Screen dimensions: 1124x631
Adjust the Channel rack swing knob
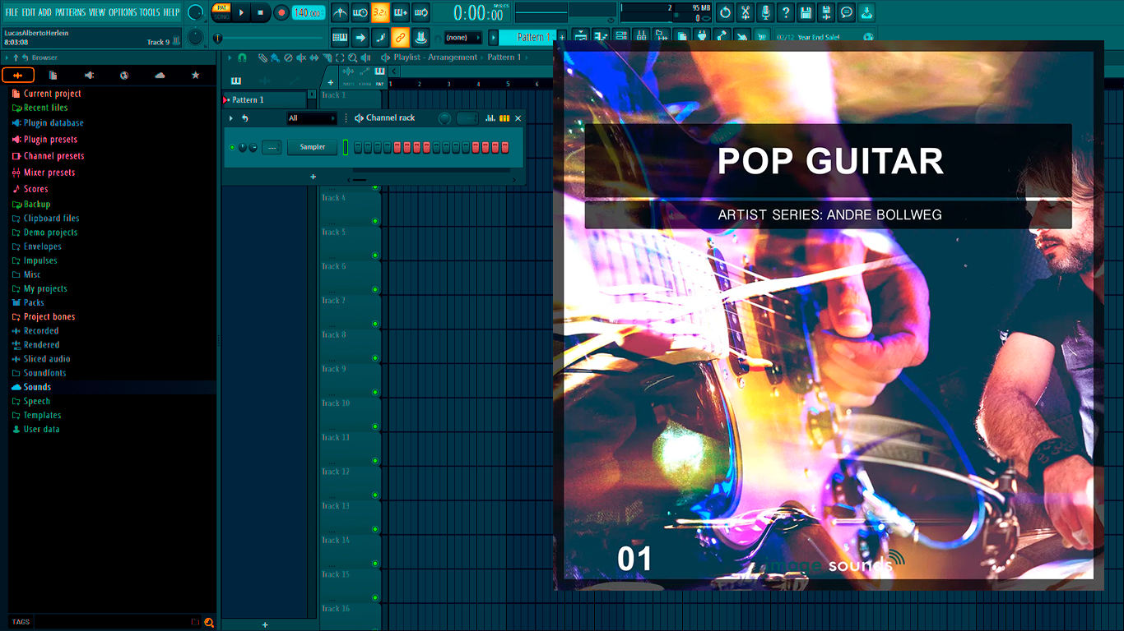coord(444,118)
